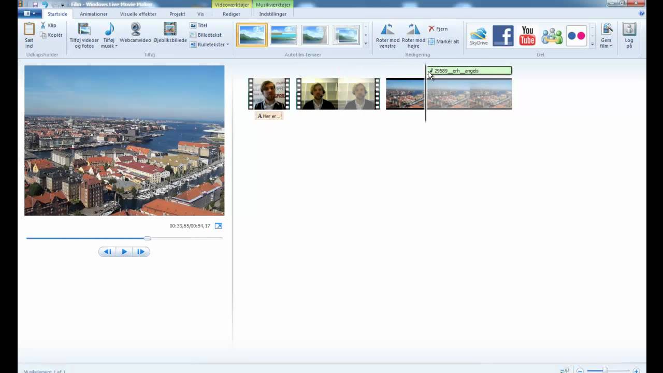Open the Rulletekster dropdown
The height and width of the screenshot is (373, 663).
coord(209,45)
